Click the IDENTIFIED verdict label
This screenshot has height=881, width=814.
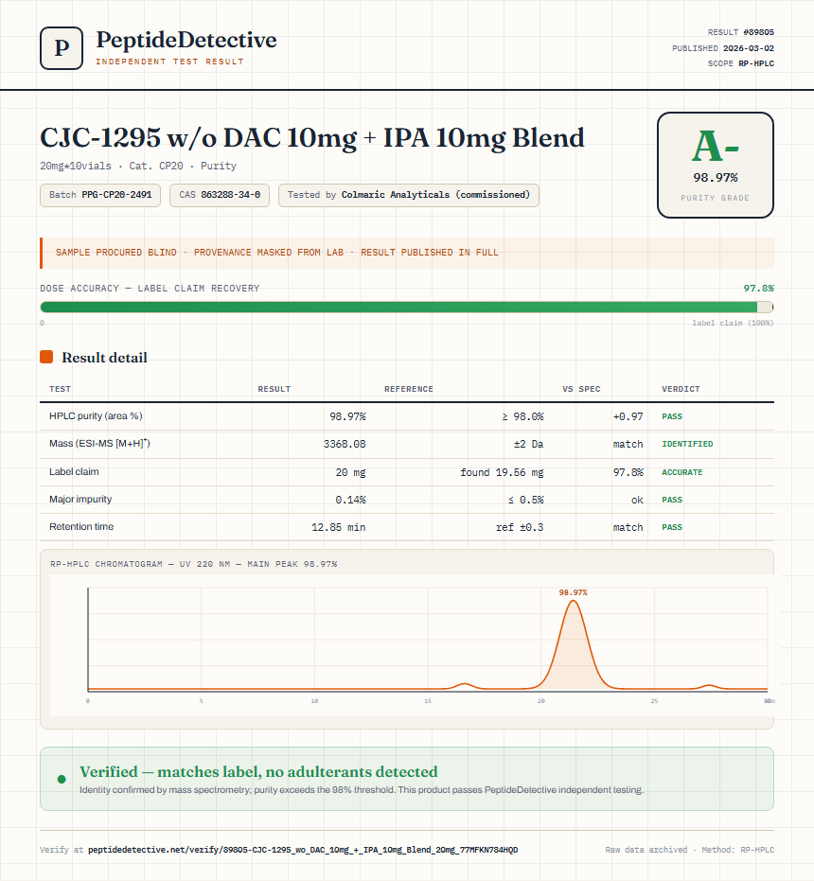click(687, 444)
